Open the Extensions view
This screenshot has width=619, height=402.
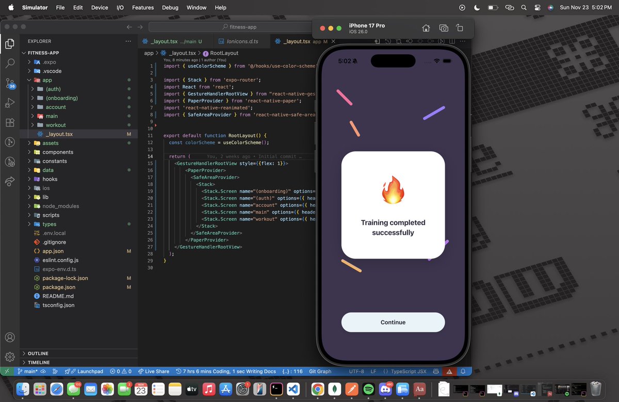[10, 122]
